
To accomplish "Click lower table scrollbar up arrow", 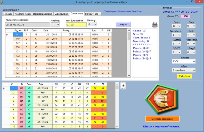I will click(x=117, y=84).
